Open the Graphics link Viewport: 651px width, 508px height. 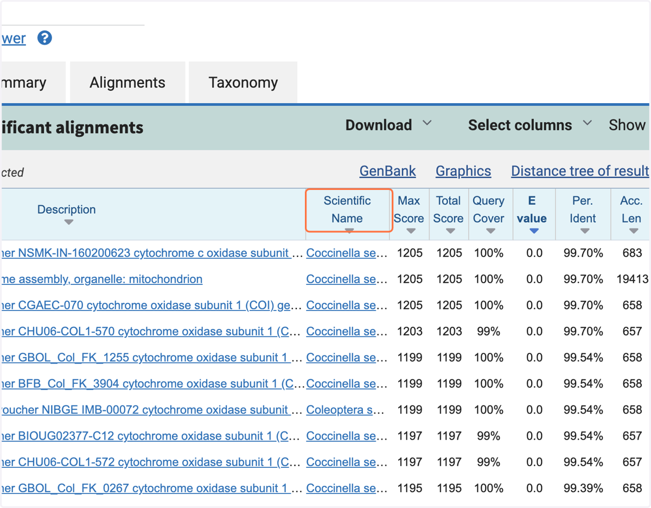pyautogui.click(x=463, y=171)
